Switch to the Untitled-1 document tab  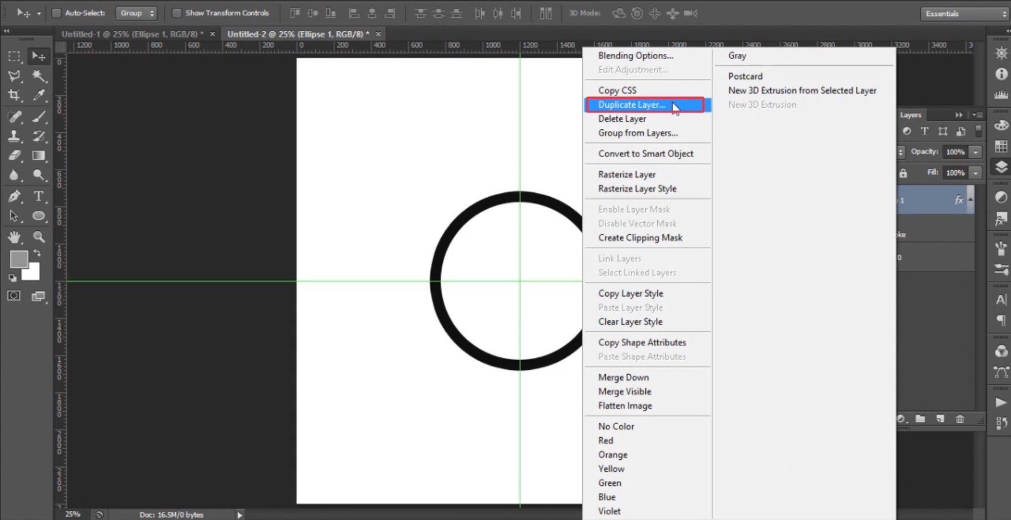click(x=132, y=34)
